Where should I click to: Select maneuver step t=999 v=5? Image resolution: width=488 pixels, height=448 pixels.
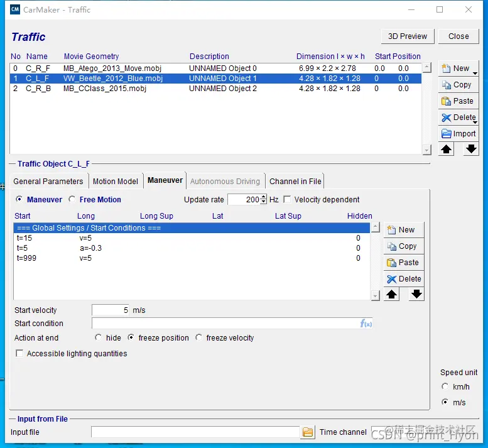192,258
